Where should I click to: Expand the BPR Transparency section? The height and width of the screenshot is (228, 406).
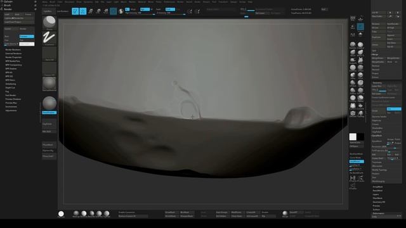(13, 65)
